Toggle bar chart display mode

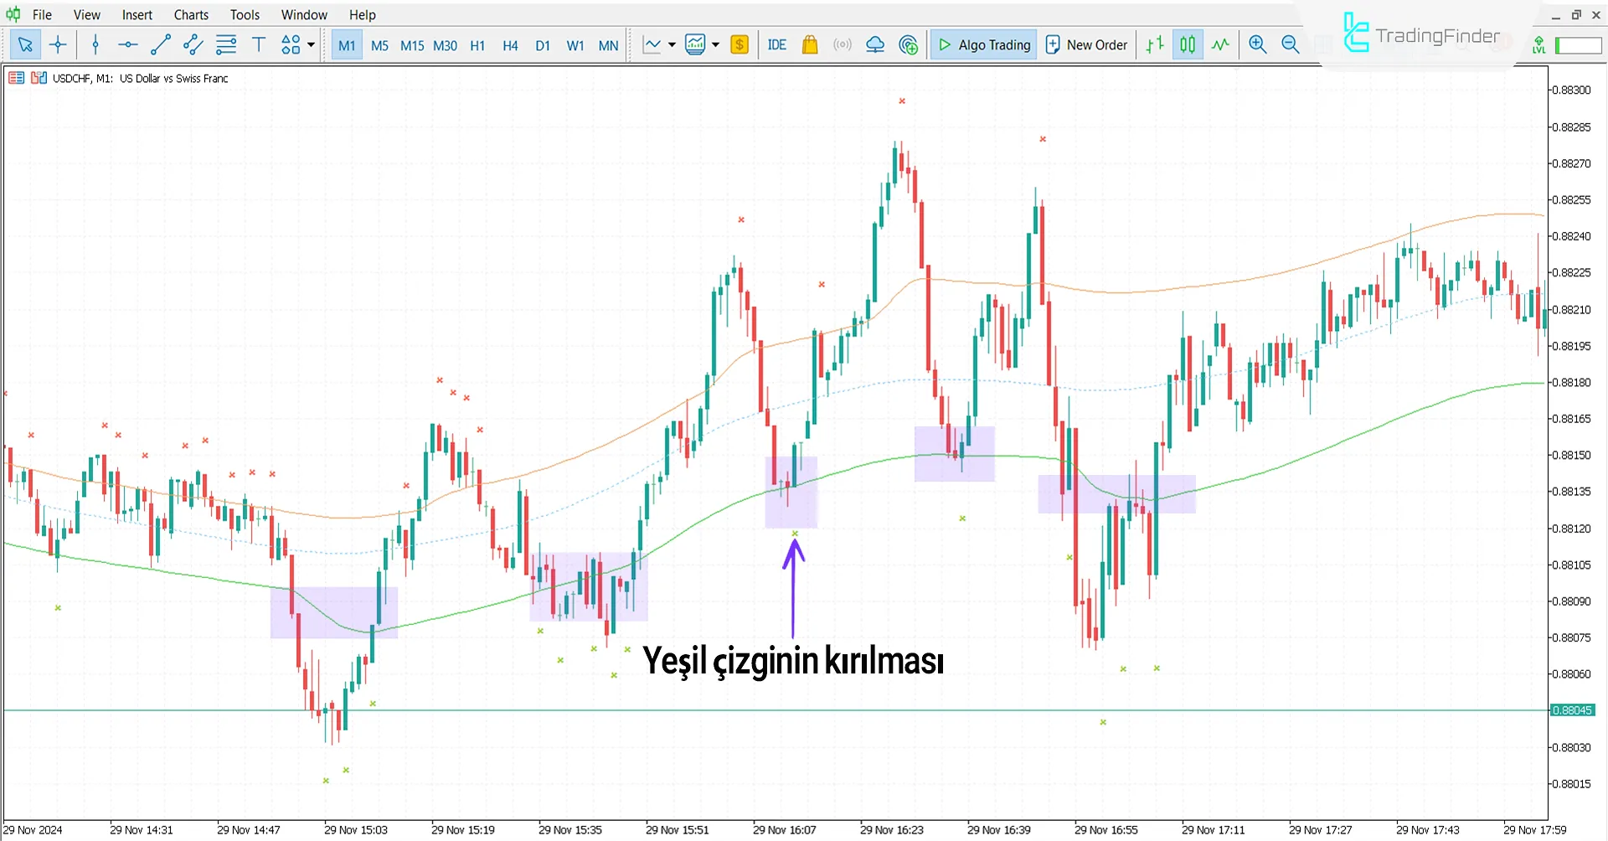tap(1154, 44)
